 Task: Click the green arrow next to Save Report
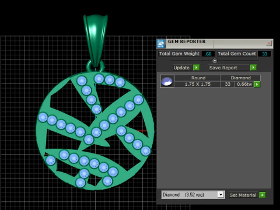coord(253,68)
